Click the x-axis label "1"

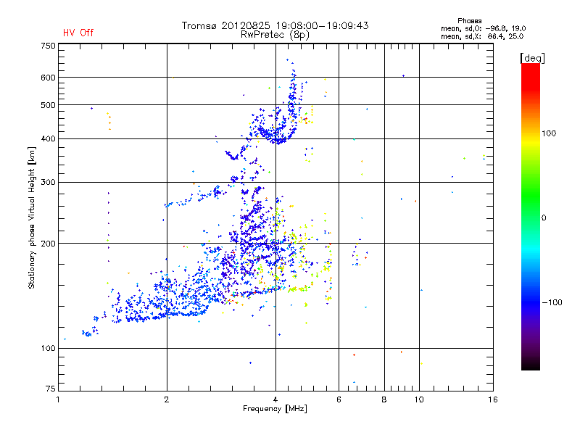pyautogui.click(x=58, y=399)
